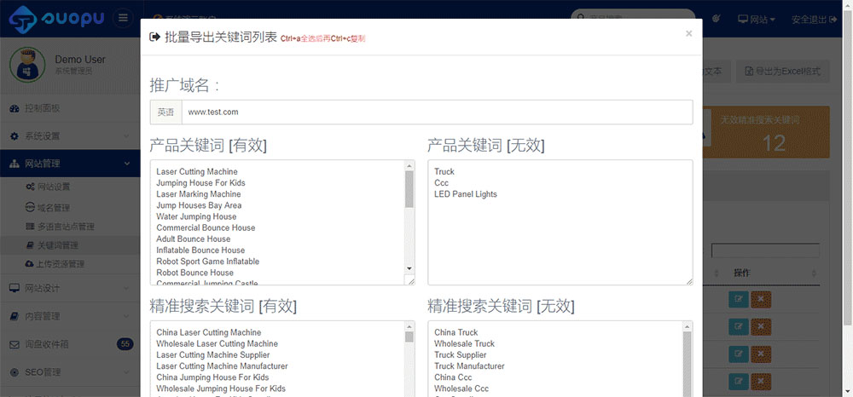Click scroll-down arrow of valid product keywords list
The height and width of the screenshot is (397, 853).
click(x=409, y=268)
